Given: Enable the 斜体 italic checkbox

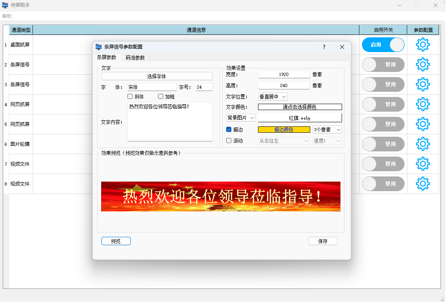Looking at the screenshot, I should tap(130, 97).
